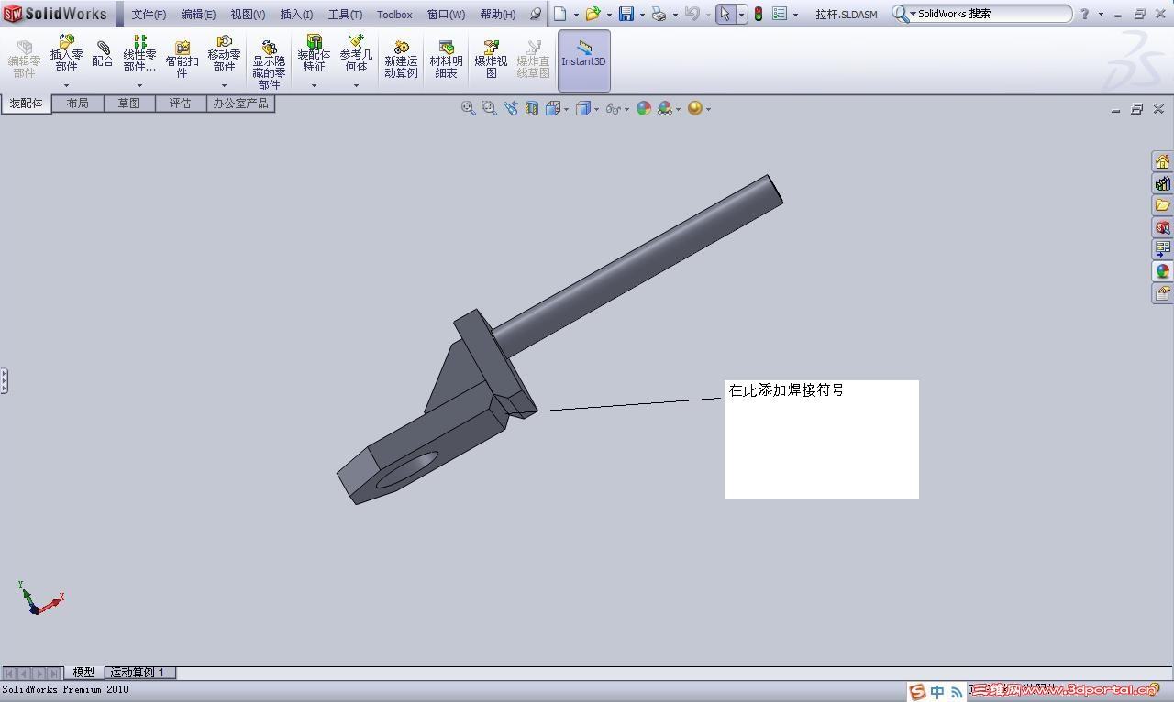Switch to the Sketch (草图) tab

tap(128, 104)
